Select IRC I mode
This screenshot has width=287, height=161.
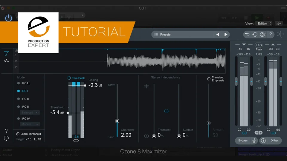[22, 91]
